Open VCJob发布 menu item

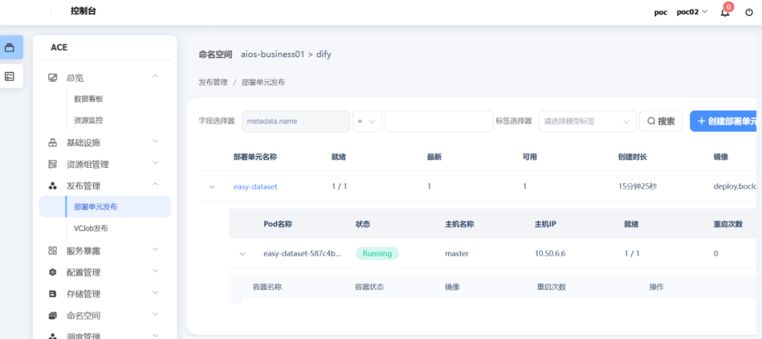91,228
